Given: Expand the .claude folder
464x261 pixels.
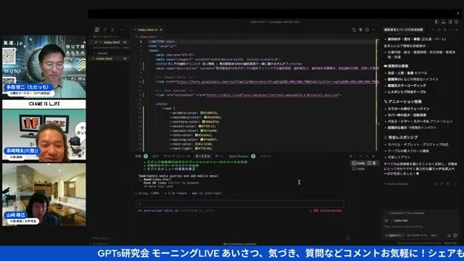Looking at the screenshot, I should (101, 53).
